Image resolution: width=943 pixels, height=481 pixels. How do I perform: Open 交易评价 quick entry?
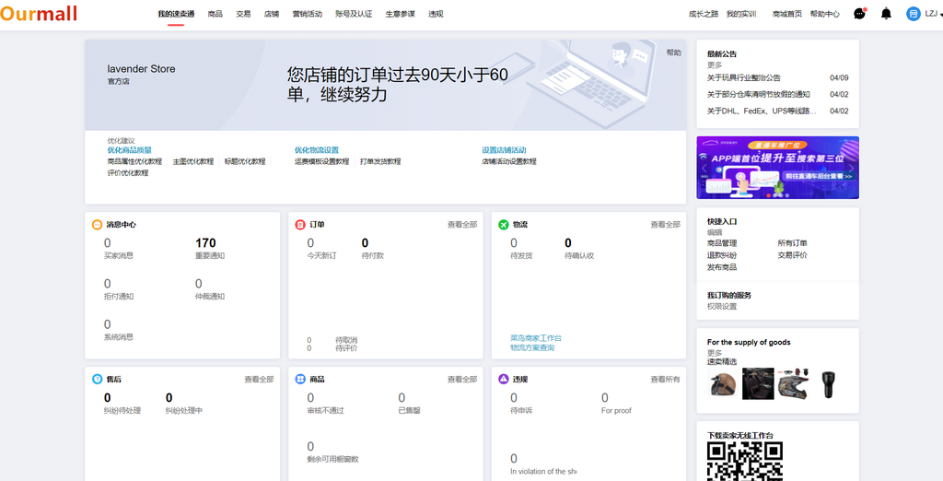(792, 255)
